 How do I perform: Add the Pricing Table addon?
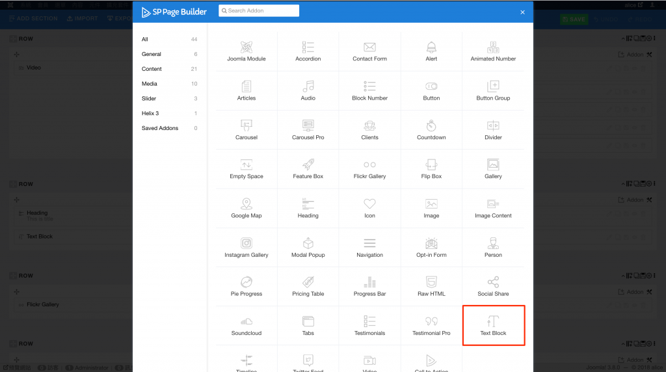[x=308, y=286]
